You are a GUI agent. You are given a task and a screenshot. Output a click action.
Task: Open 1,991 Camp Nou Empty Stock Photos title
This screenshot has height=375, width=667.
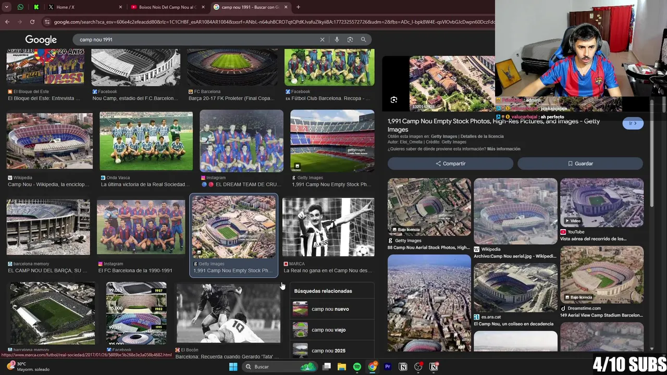tap(493, 125)
